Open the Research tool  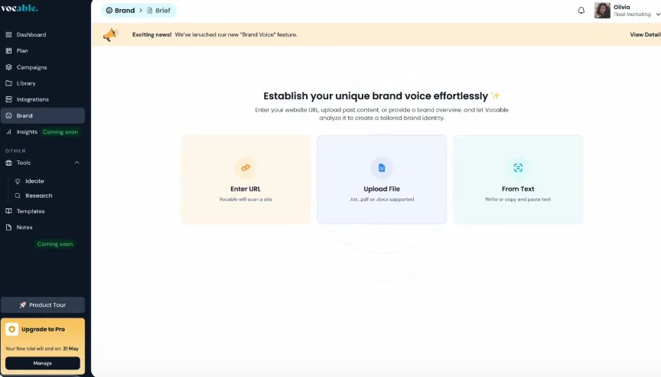tap(38, 195)
